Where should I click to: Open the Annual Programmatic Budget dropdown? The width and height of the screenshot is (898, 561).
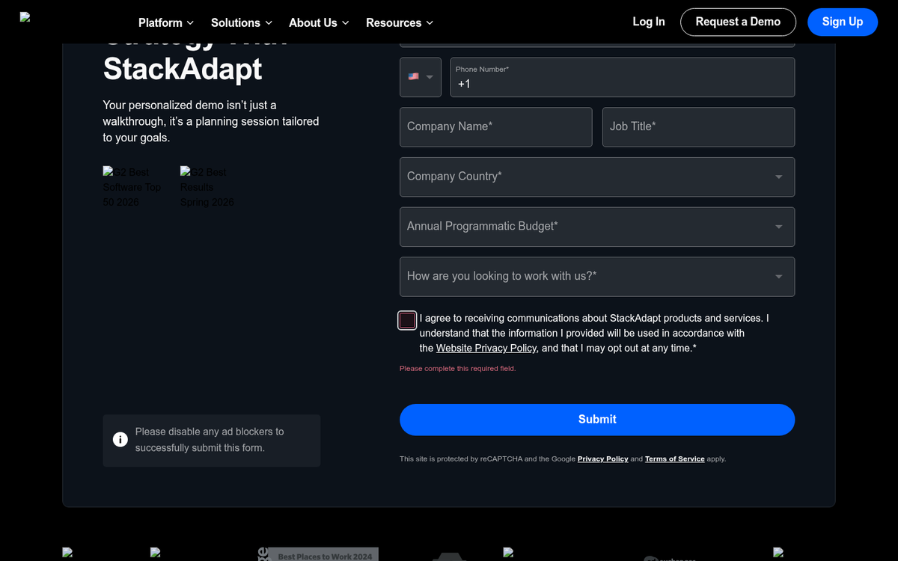[597, 227]
